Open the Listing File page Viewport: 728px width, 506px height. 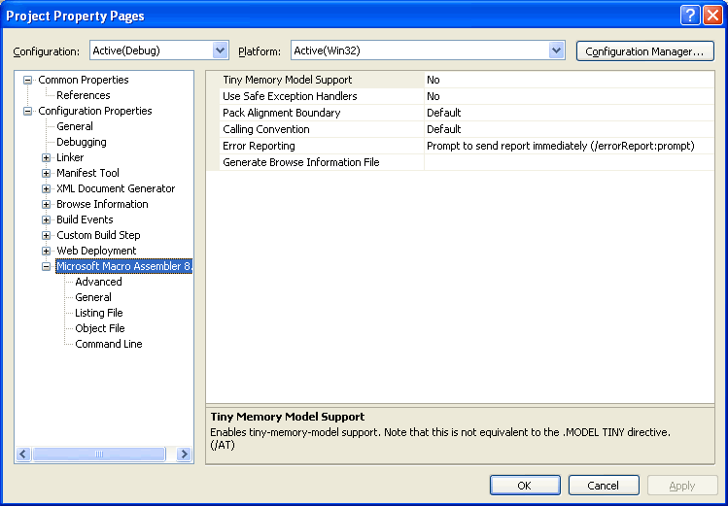coord(99,313)
